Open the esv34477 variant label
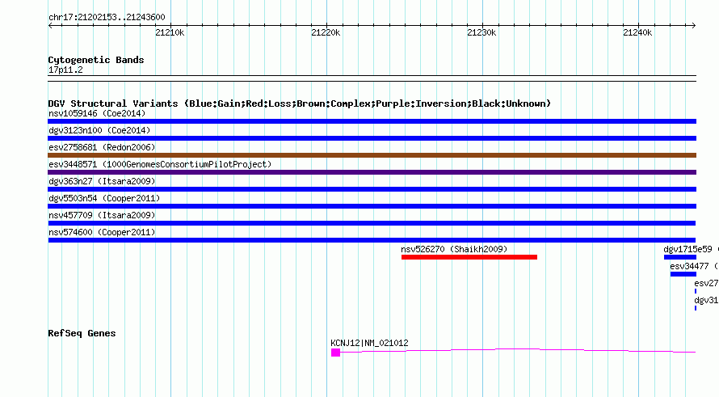Image resolution: width=719 pixels, height=397 pixels. [x=689, y=266]
